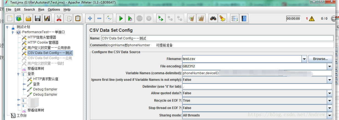This screenshot has height=120, width=339.
Task: Select disabled CSV Data Set Config——公用 item
Action: click(50, 58)
